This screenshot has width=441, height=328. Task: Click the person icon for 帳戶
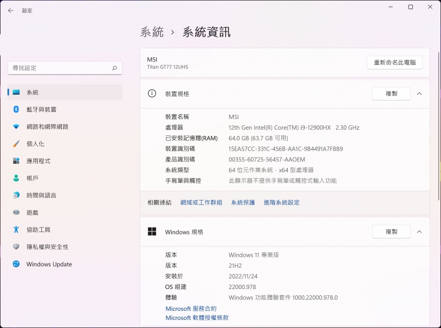[16, 178]
